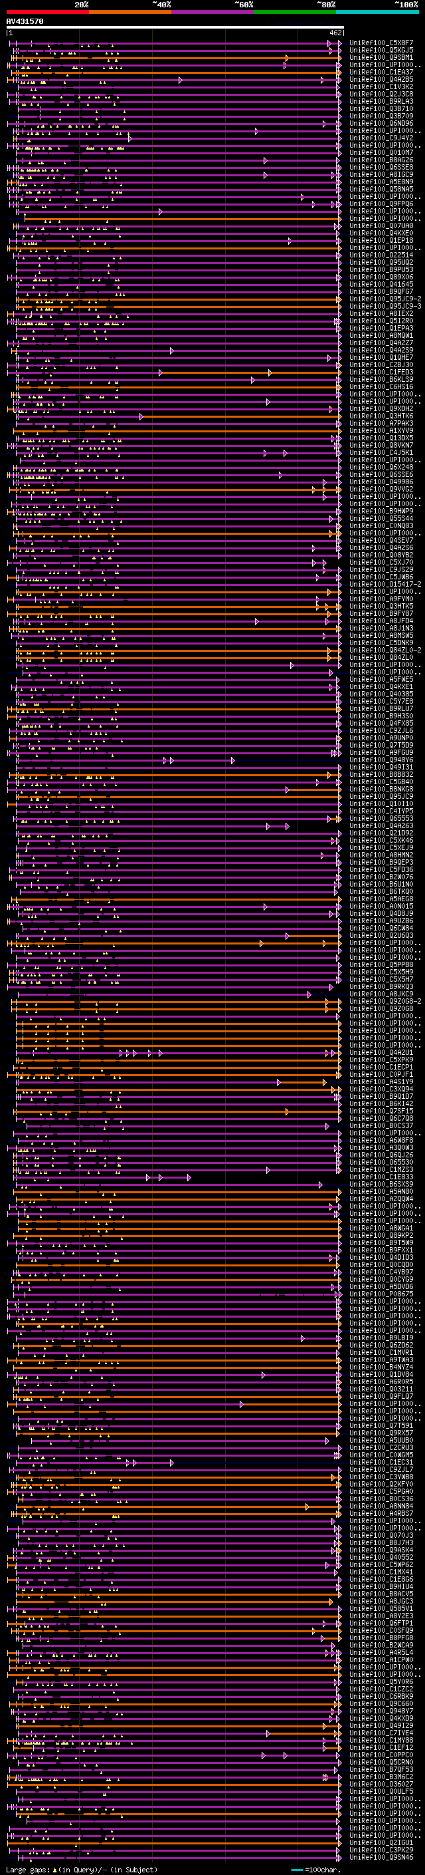Select hit UniRef100_A8WGA1
425x1875 pixels.
click(381, 1228)
